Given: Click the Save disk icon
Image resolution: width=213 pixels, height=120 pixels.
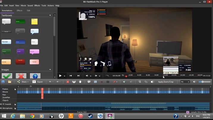Looking at the screenshot, I should click(3, 82).
